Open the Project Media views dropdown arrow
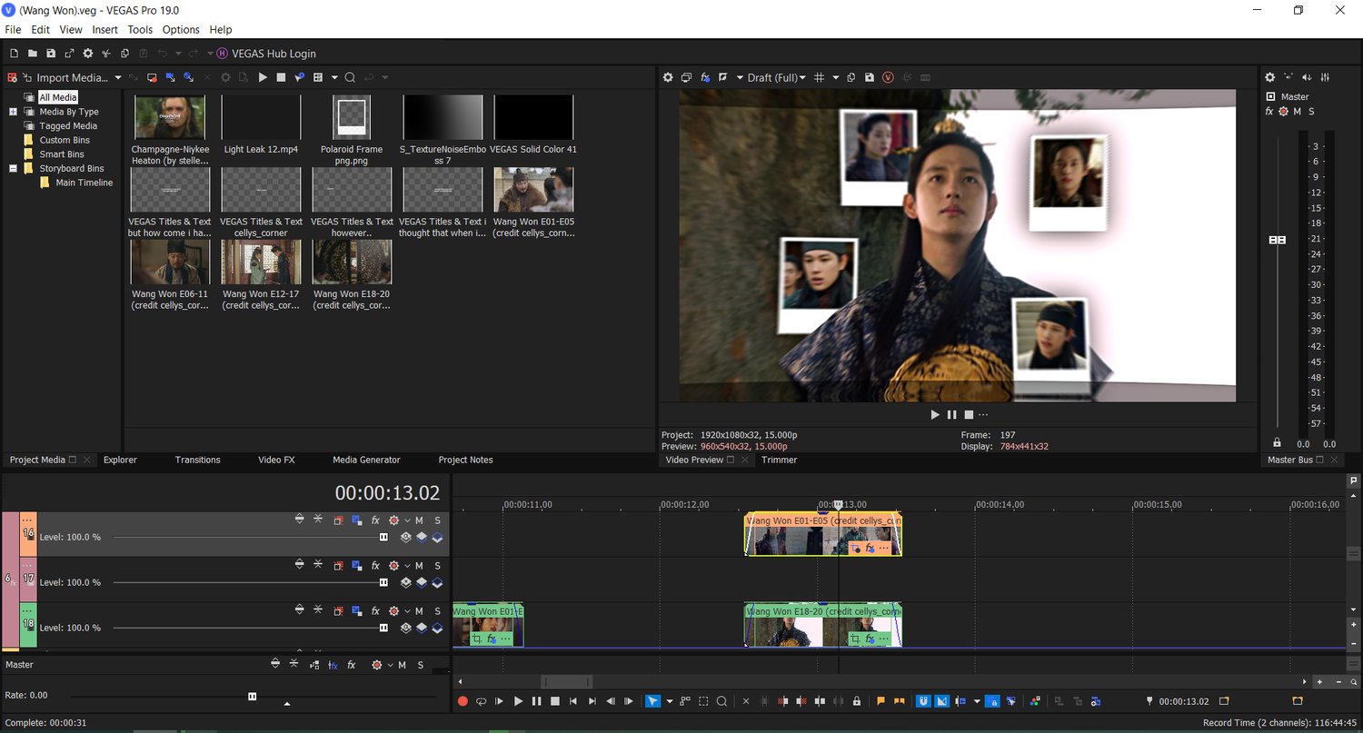Screen dimensions: 1363x733 coord(334,78)
